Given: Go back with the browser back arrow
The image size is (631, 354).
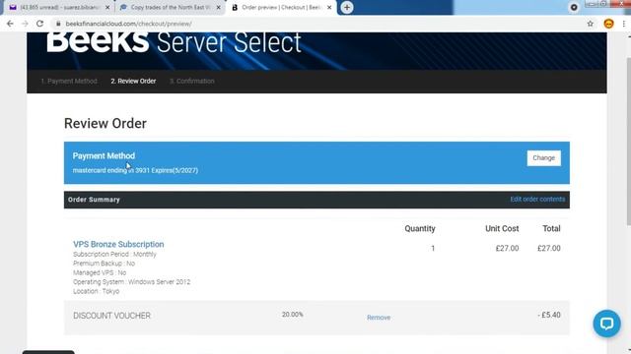Looking at the screenshot, I should coord(10,24).
